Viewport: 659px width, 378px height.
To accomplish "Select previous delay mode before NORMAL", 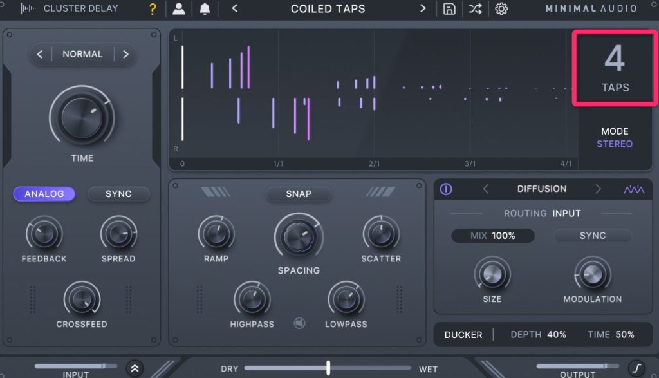I will tap(40, 54).
